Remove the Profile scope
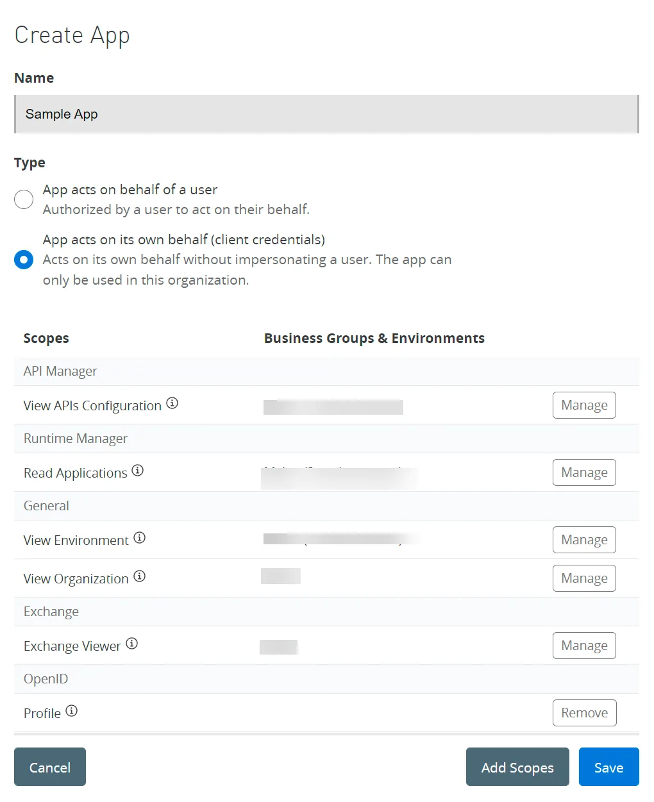 (584, 713)
